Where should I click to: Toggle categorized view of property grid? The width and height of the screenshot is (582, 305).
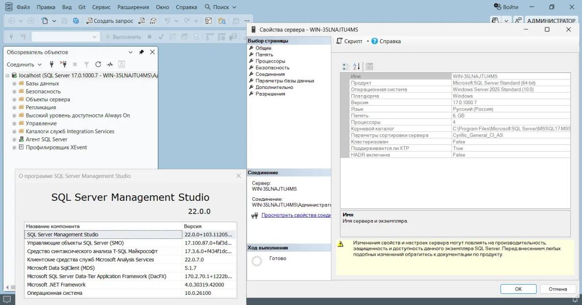[x=346, y=66]
